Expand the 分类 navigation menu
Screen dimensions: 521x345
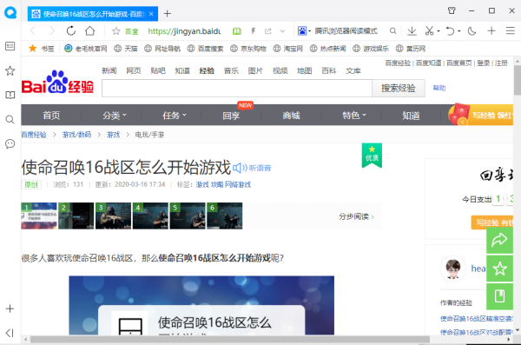coord(115,116)
